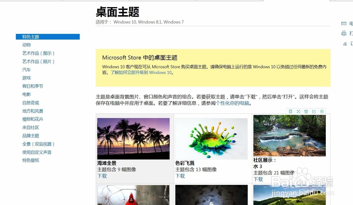Open the 品牌主题 category
This screenshot has width=353, height=205.
click(31, 135)
